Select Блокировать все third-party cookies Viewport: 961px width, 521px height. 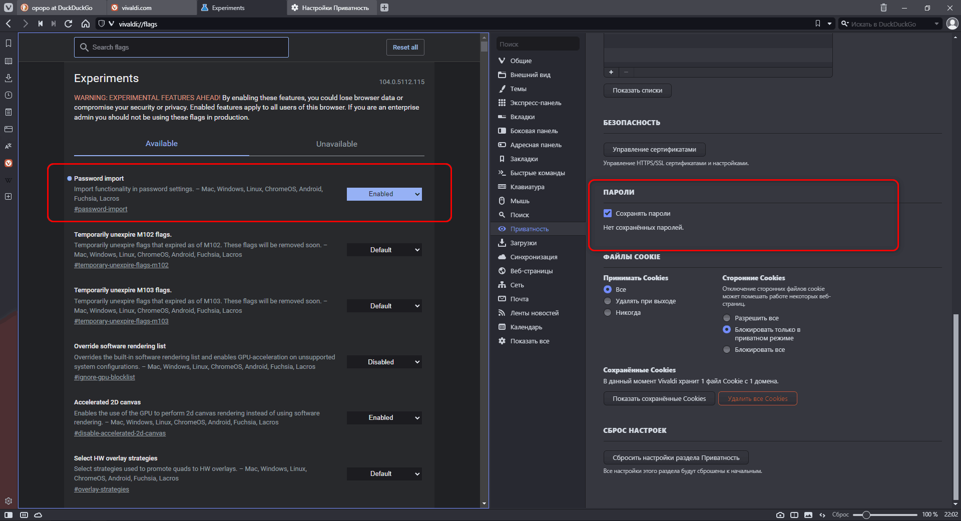tap(727, 349)
